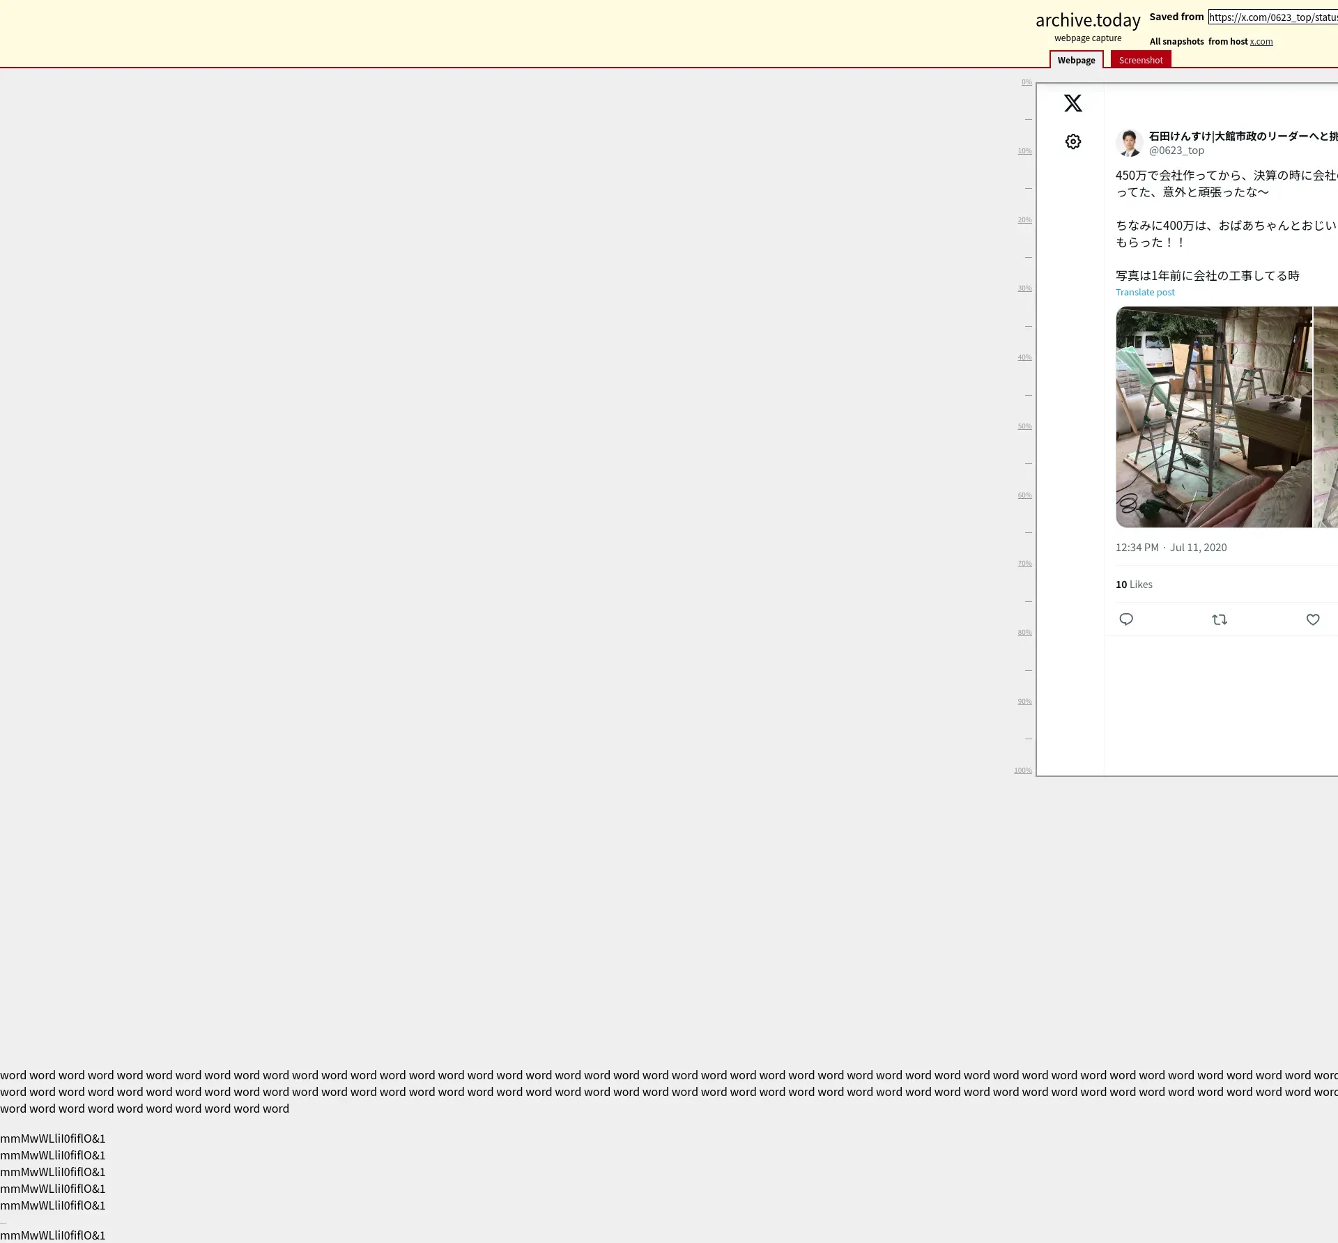The height and width of the screenshot is (1243, 1338).
Task: Open the x.com host snapshots link
Action: 1261,42
